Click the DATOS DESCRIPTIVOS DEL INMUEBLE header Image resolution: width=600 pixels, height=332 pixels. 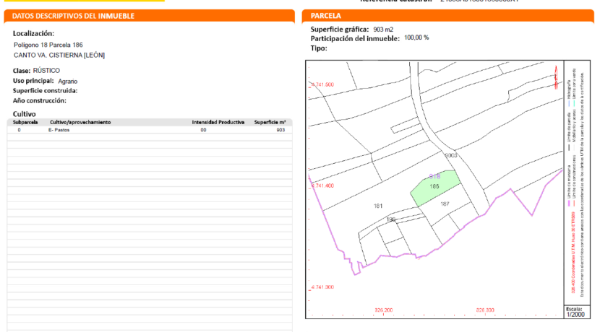73,16
